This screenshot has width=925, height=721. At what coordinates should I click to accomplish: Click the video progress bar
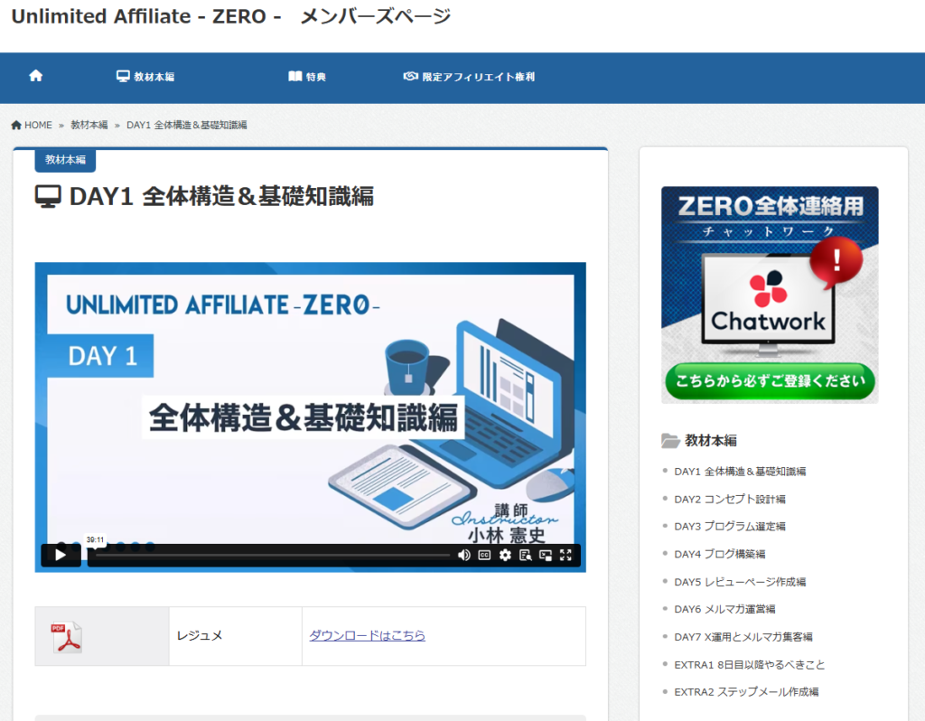point(271,555)
